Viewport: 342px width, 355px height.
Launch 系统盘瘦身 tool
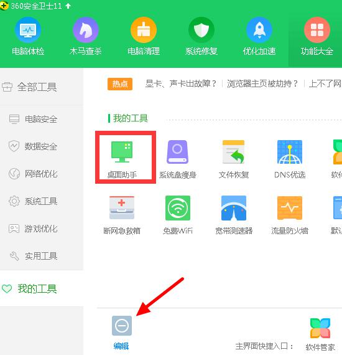178,159
